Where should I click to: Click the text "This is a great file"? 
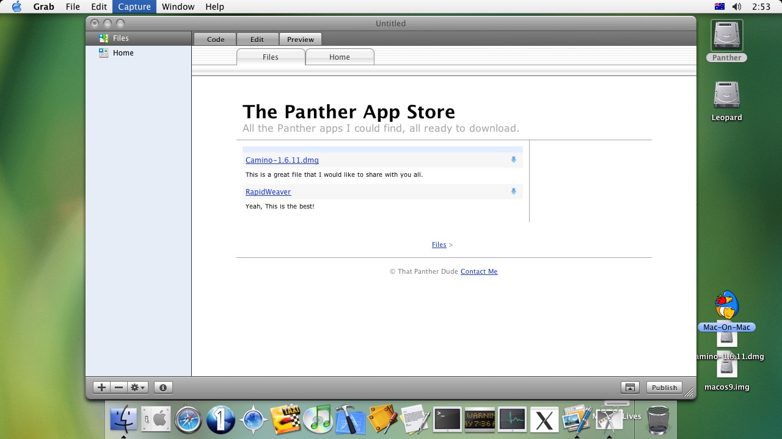coord(334,174)
